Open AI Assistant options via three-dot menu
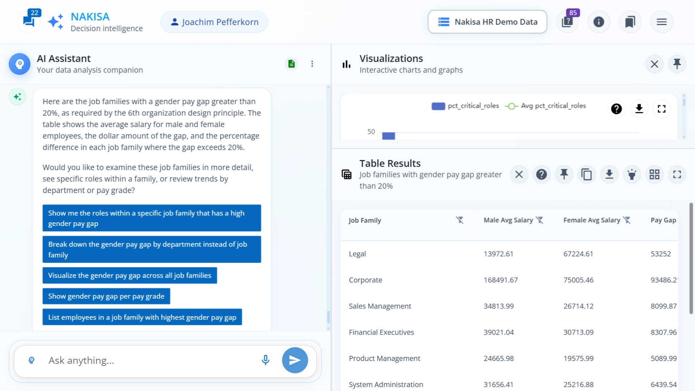 tap(312, 63)
